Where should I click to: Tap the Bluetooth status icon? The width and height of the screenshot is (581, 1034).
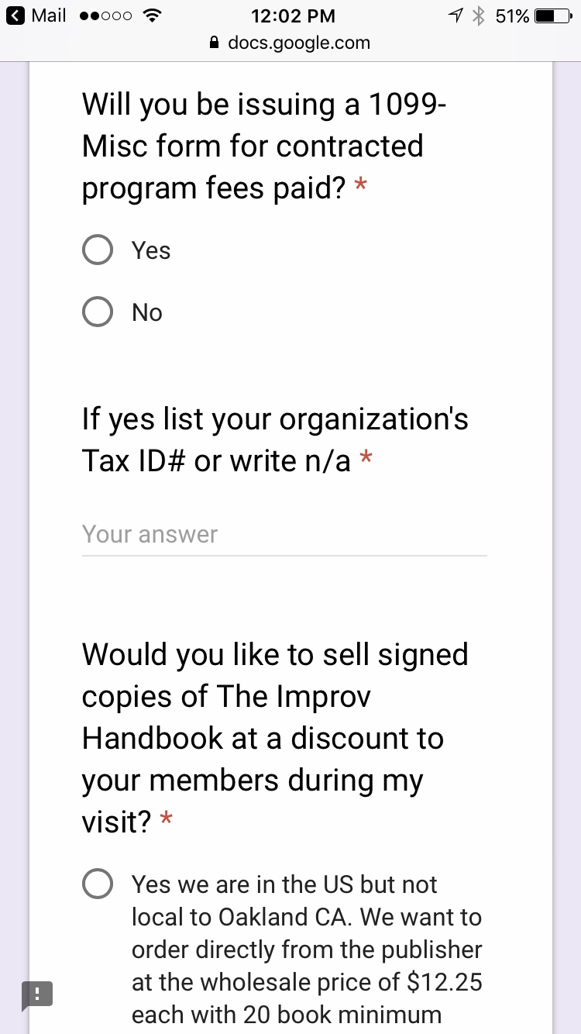coord(478,16)
